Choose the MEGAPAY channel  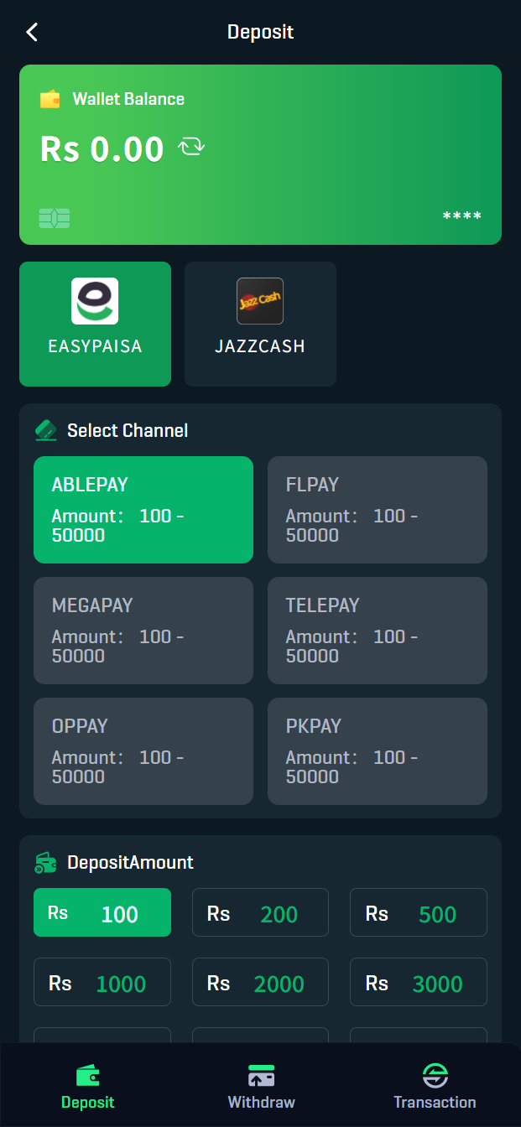[x=143, y=631]
